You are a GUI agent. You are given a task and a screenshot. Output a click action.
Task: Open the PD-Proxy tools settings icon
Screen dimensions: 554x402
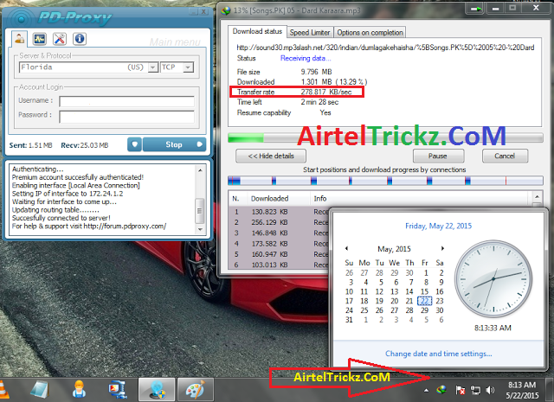pos(60,39)
